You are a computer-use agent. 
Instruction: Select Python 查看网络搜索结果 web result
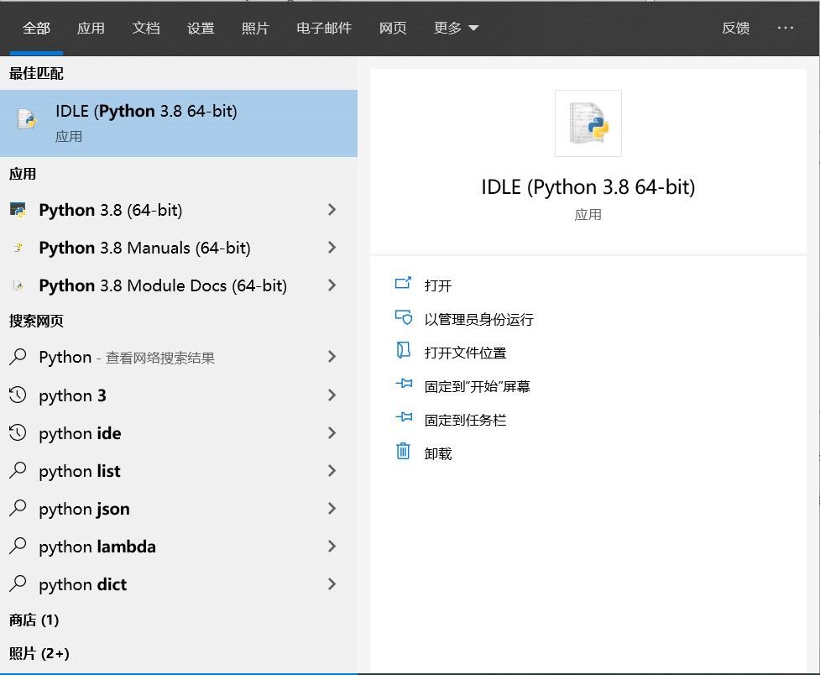[x=178, y=357]
